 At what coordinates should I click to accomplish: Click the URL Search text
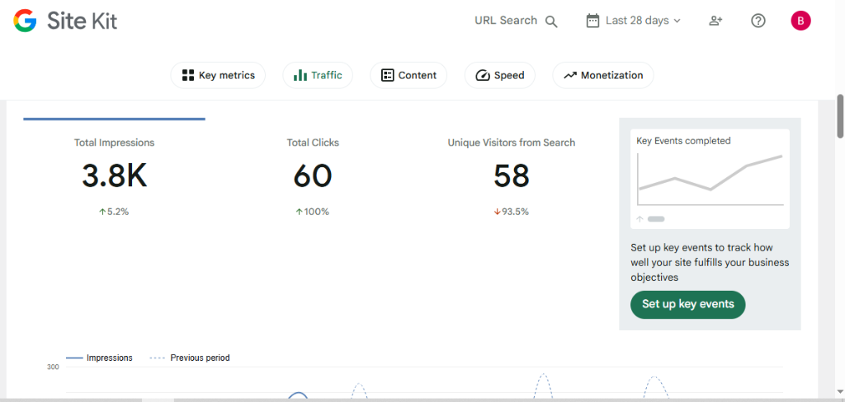506,21
